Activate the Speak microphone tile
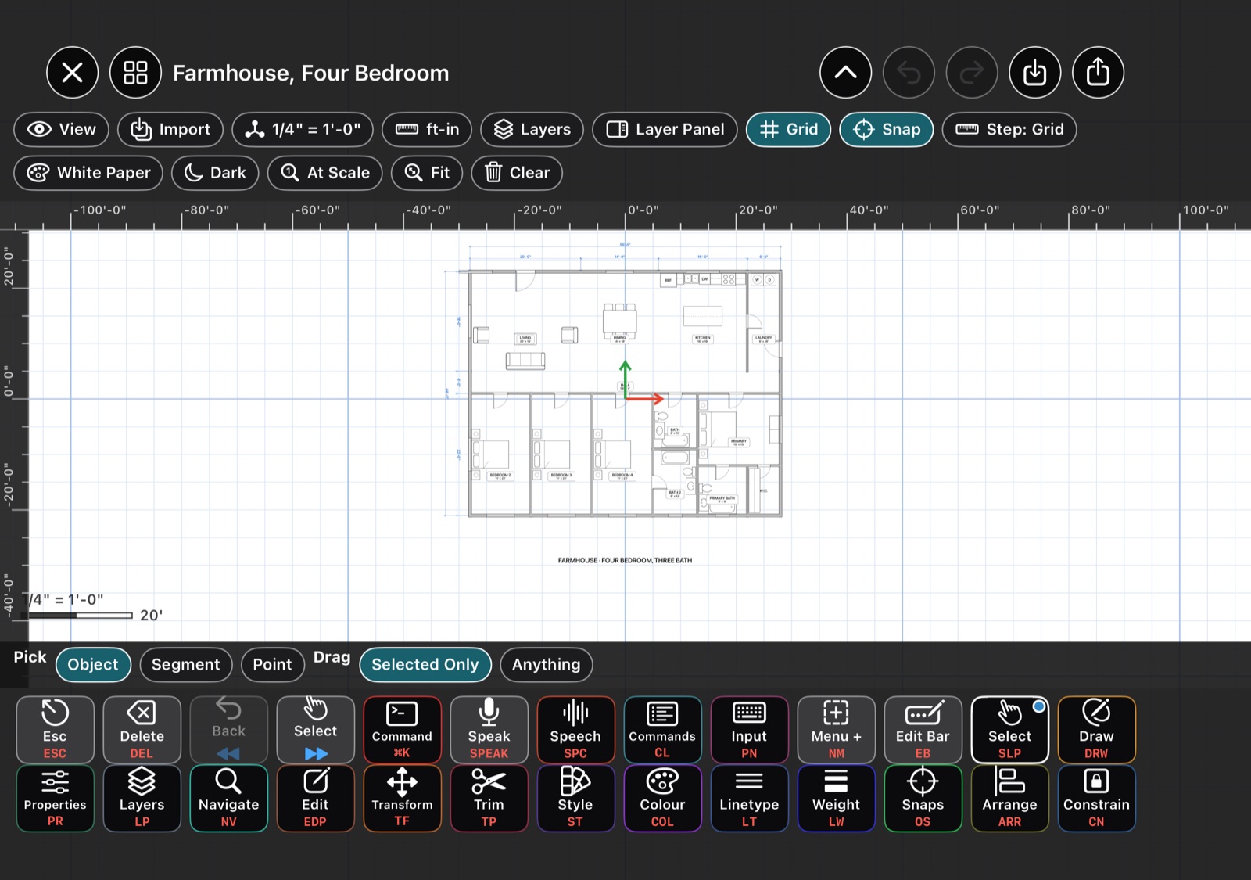 [x=489, y=730]
